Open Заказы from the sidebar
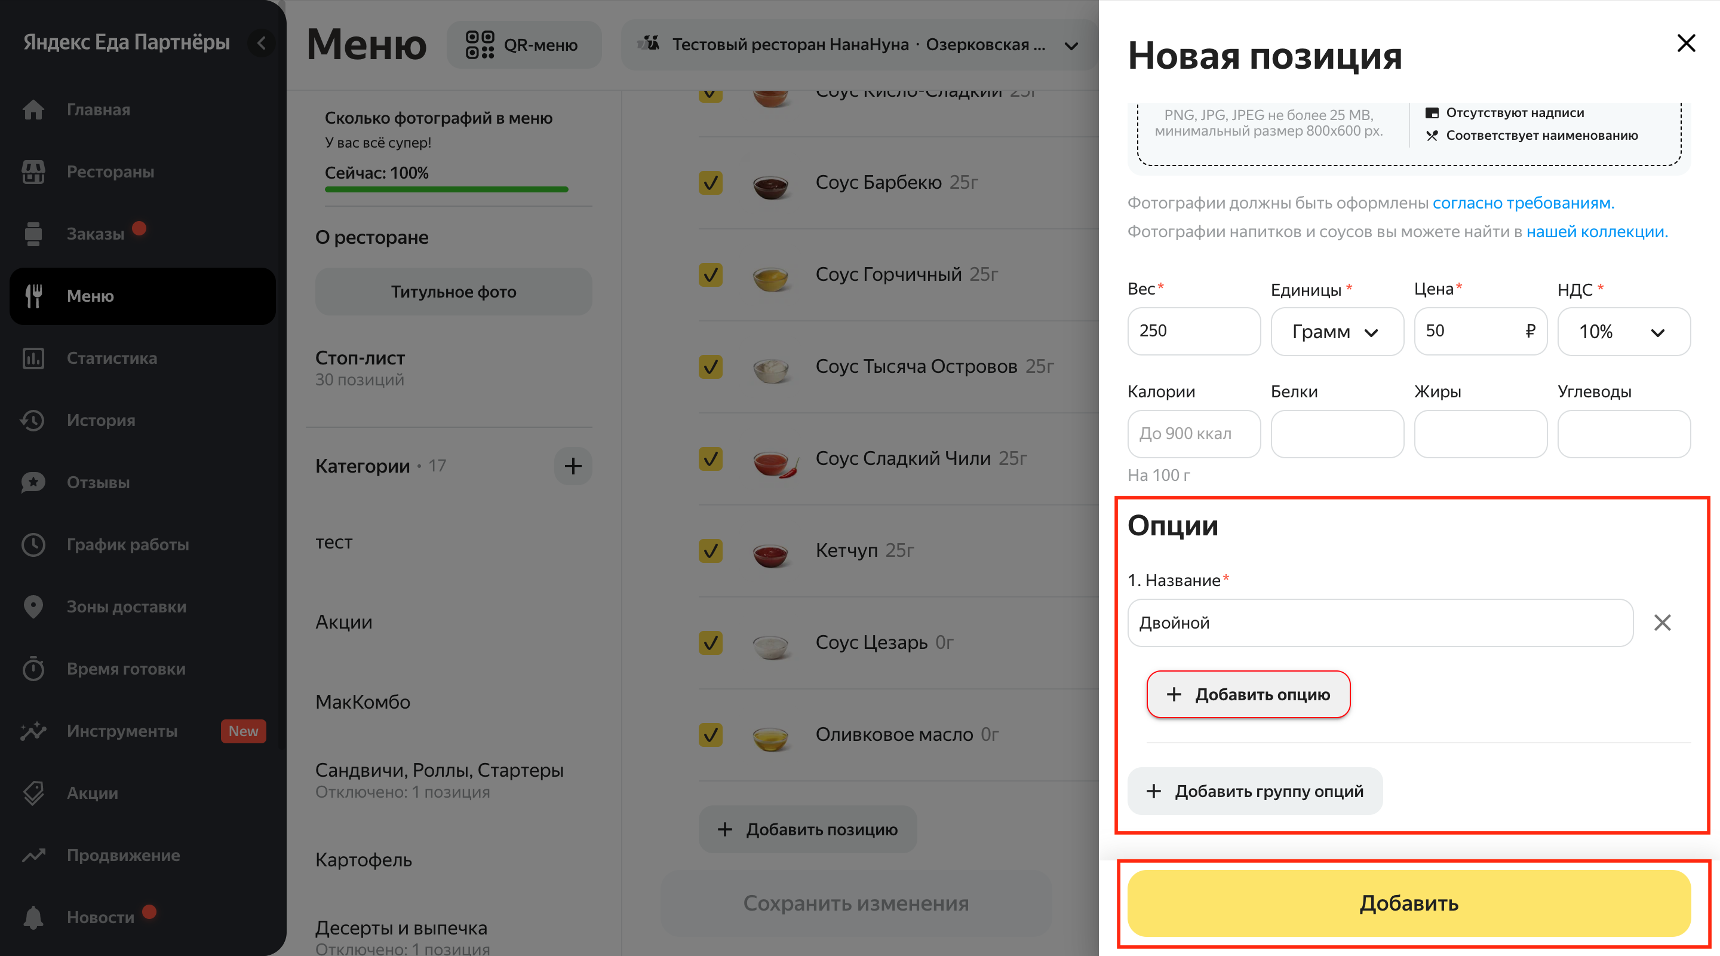Screen dimensions: 1720x956 pos(95,234)
